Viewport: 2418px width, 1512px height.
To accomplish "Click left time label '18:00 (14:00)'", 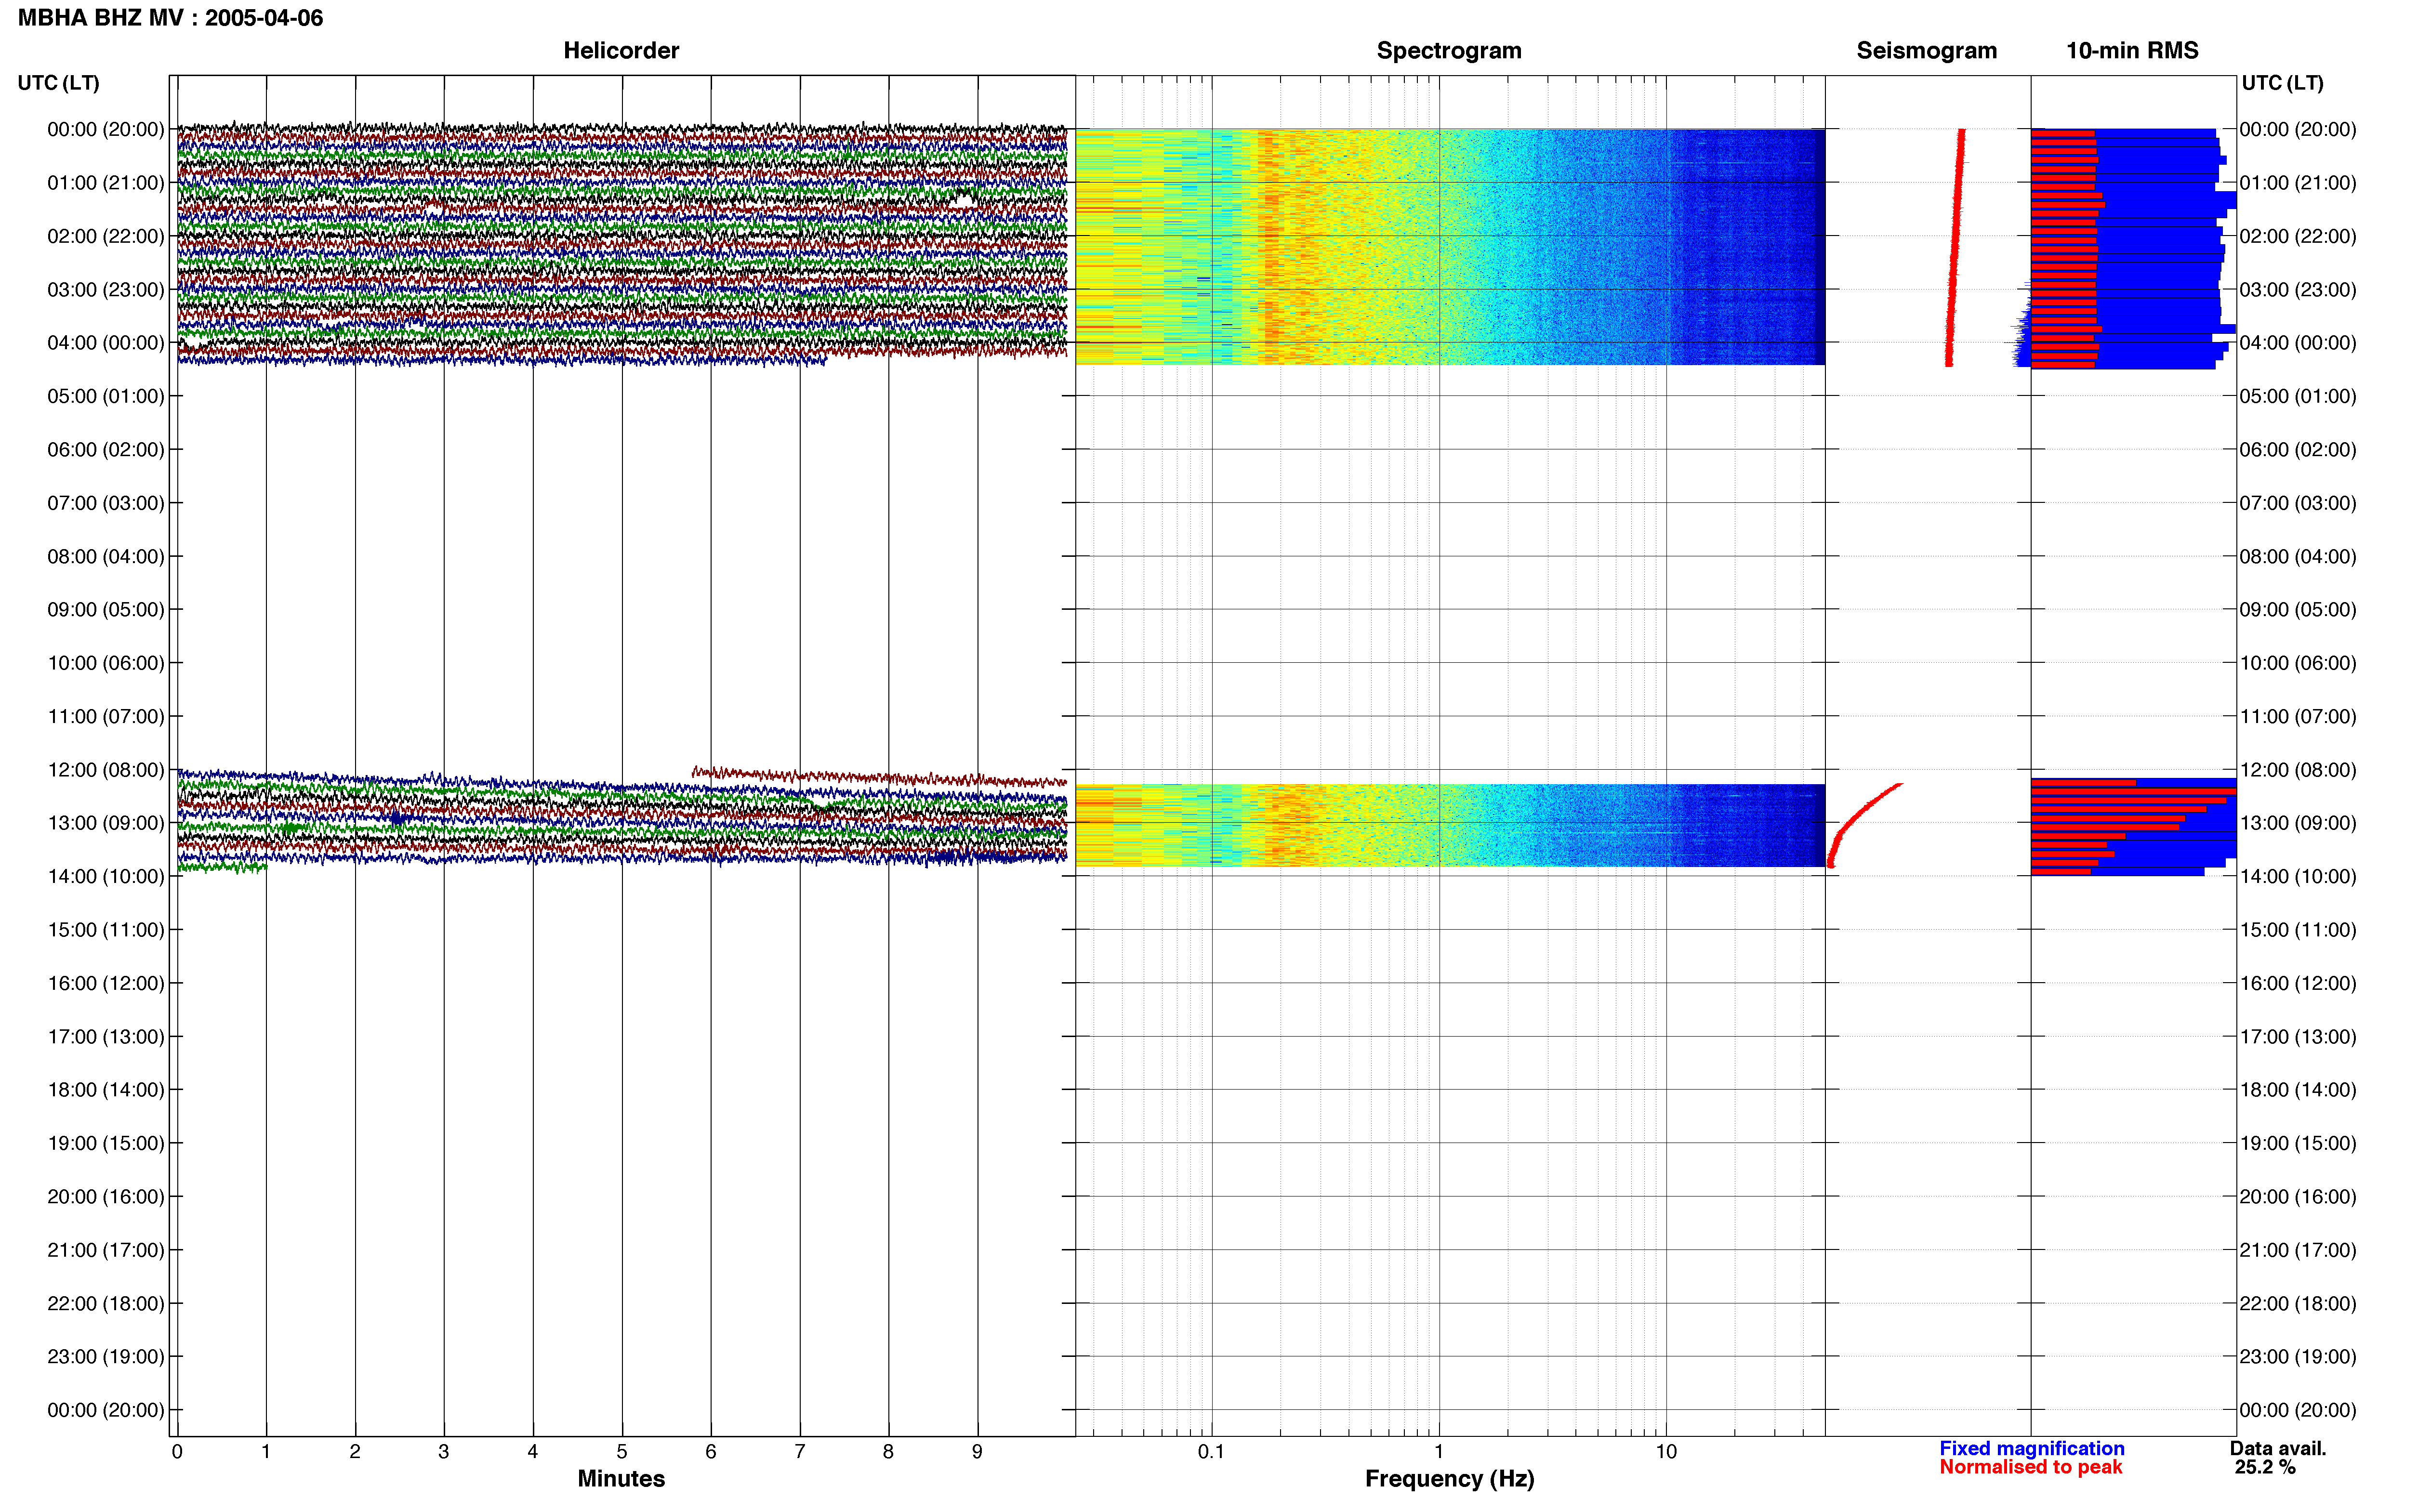I will (106, 1090).
